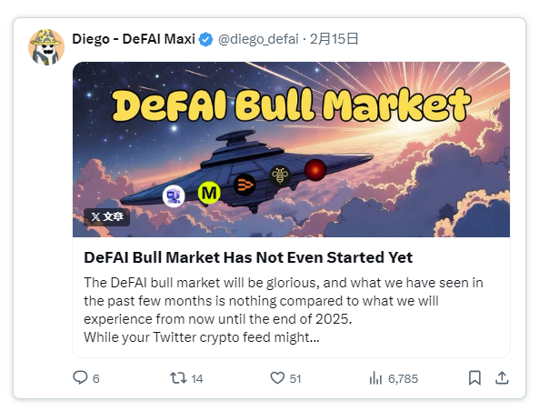Open Diego's profile avatar picture
Image resolution: width=539 pixels, height=411 pixels.
(x=46, y=47)
